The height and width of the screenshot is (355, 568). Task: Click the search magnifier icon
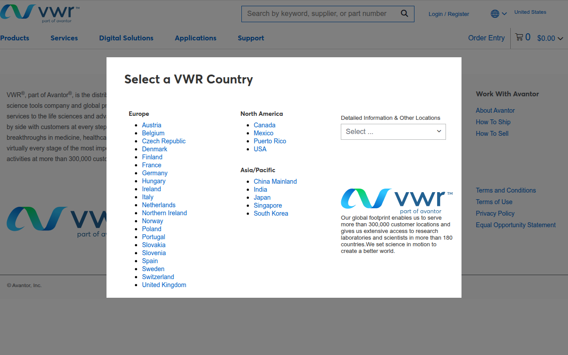click(404, 13)
